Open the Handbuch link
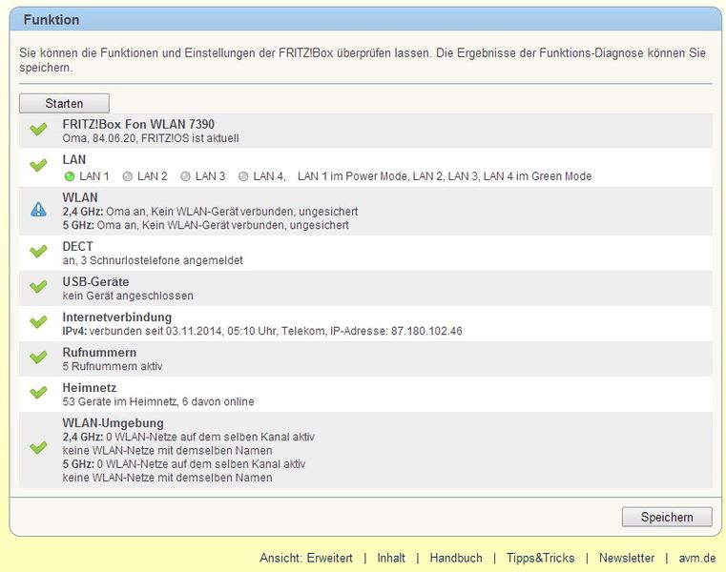This screenshot has width=726, height=572. click(456, 558)
